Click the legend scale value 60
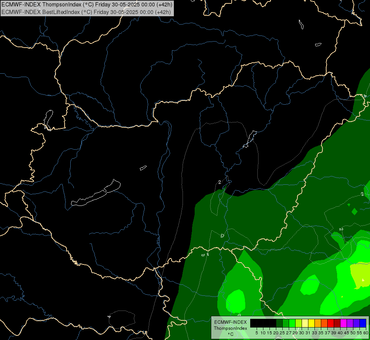The height and width of the screenshot is (340, 370). tap(366, 333)
